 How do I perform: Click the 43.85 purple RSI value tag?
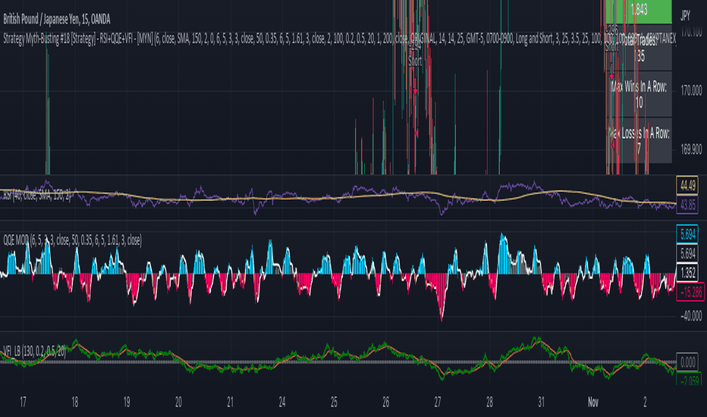click(687, 205)
